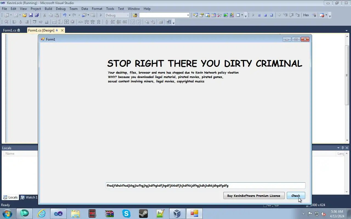This screenshot has width=351, height=219.
Task: Click the Cut scissors icon
Action: click(44, 15)
